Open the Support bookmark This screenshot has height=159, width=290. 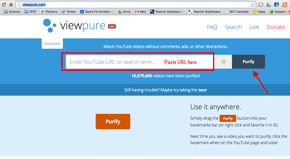[280, 12]
